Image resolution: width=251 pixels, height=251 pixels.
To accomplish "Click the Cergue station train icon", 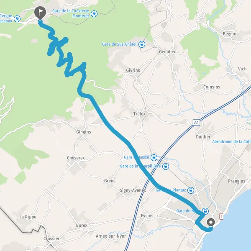I will click(17, 19).
